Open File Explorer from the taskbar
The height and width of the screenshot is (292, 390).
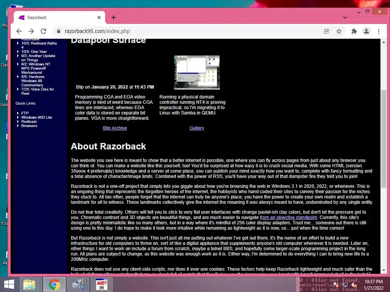(x=29, y=284)
